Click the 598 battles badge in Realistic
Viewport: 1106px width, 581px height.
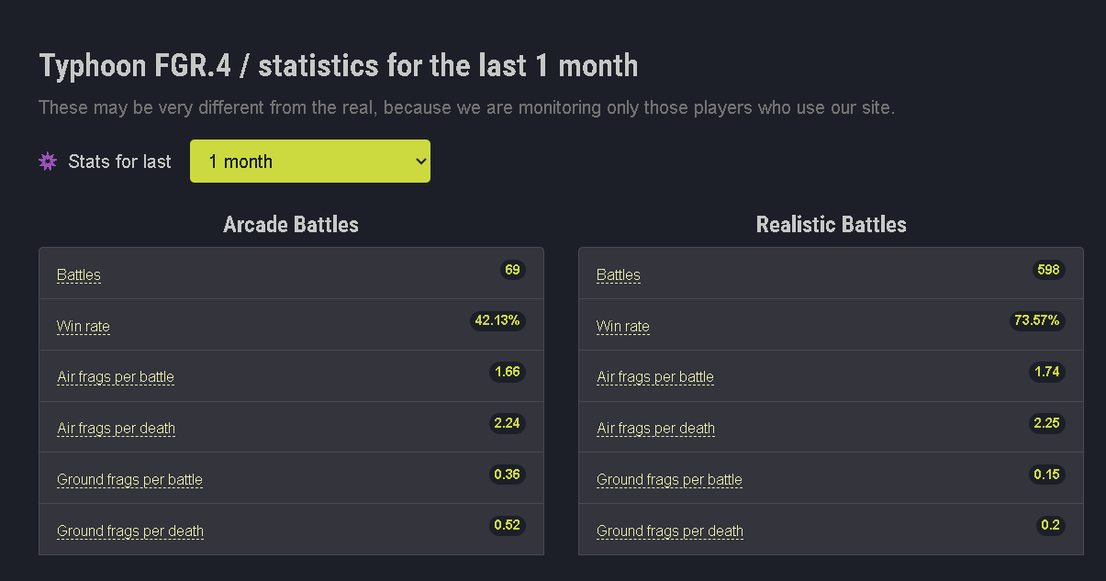click(x=1048, y=270)
